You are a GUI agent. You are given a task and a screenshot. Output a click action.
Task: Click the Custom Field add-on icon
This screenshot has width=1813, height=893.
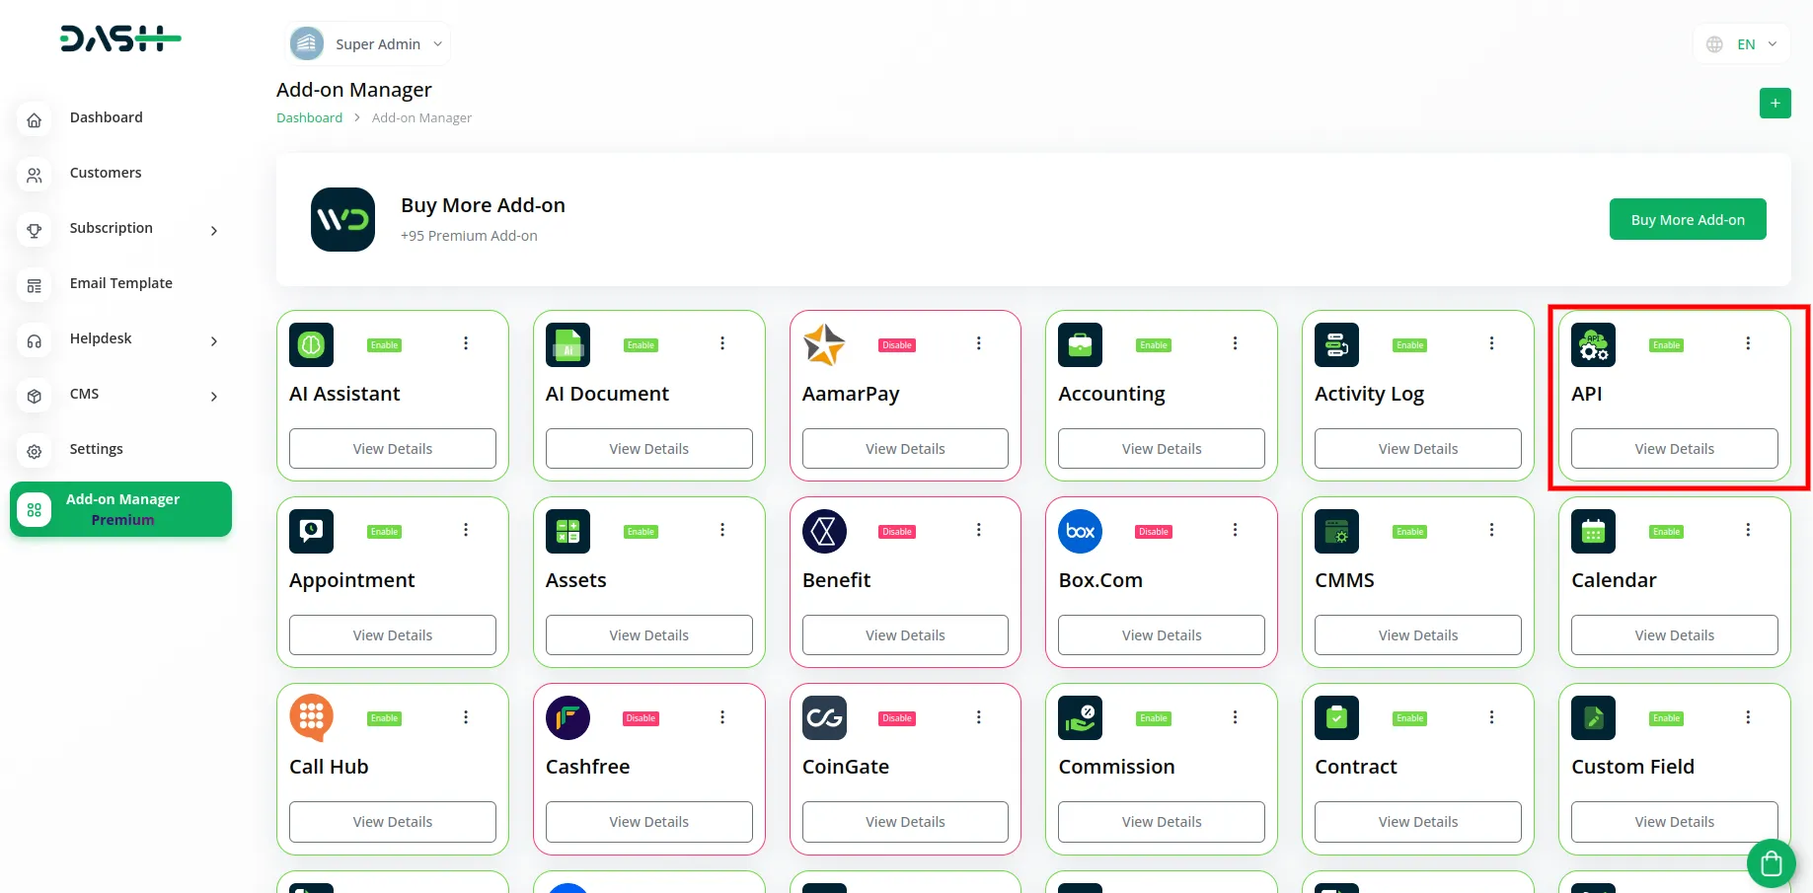(x=1593, y=717)
